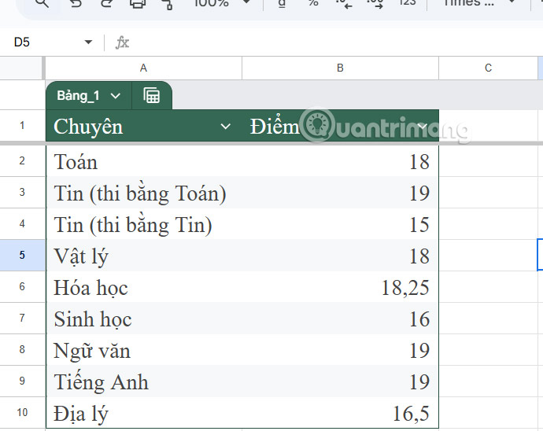543x431 pixels.
Task: Select highlighted row header 5
Action: [22, 256]
